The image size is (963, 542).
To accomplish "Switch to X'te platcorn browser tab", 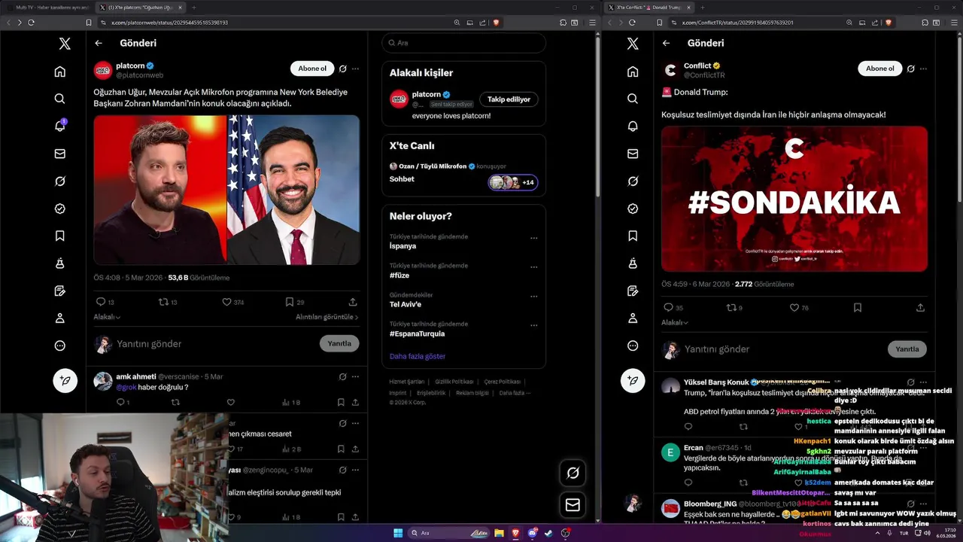I will coord(140,8).
